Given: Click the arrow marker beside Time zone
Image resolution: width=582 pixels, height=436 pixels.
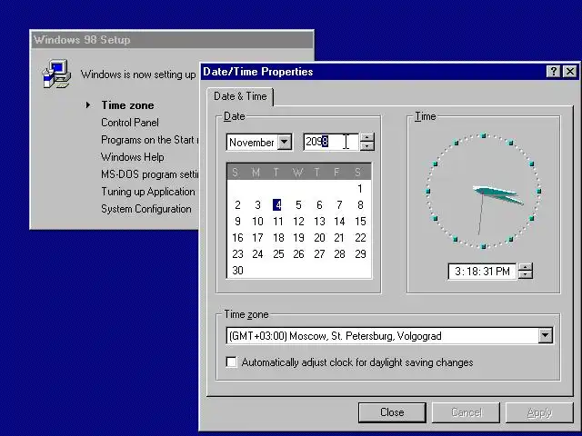Looking at the screenshot, I should [x=88, y=105].
